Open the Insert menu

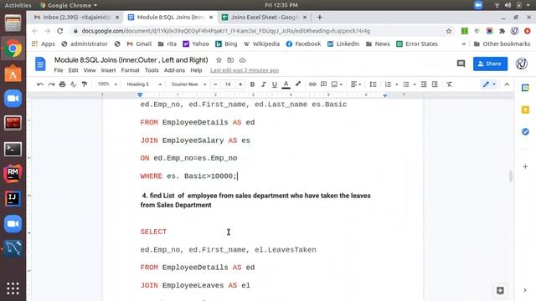(x=108, y=70)
